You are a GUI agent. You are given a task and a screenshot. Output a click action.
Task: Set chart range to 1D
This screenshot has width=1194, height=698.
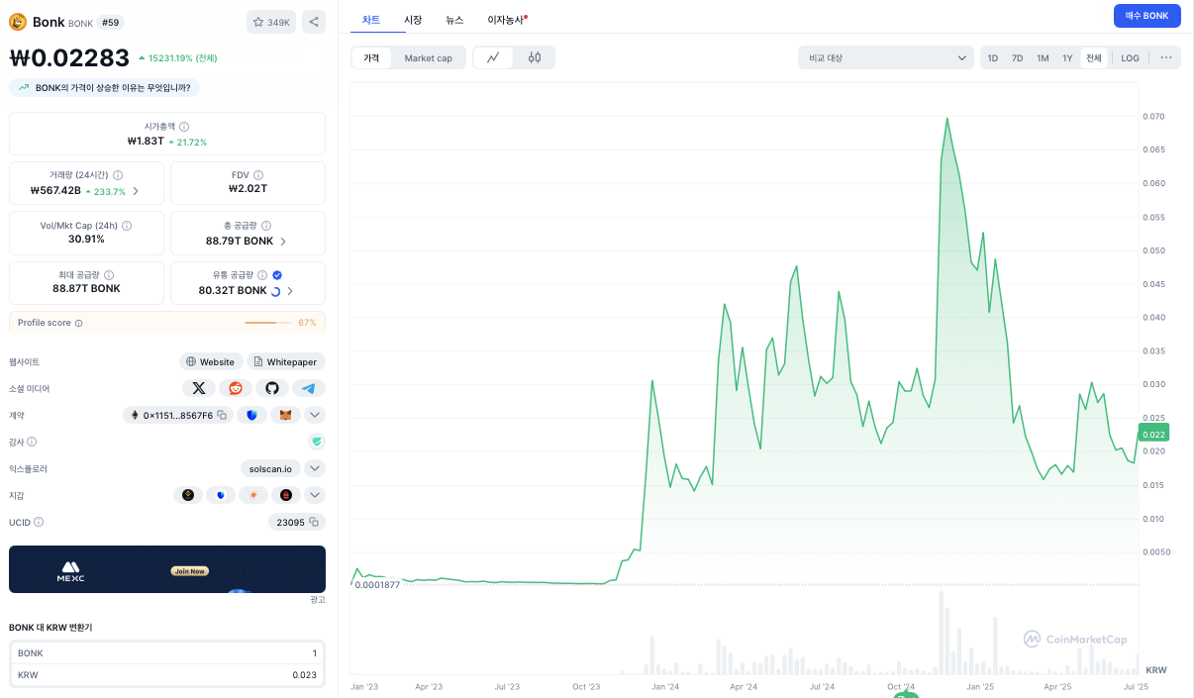coord(993,58)
